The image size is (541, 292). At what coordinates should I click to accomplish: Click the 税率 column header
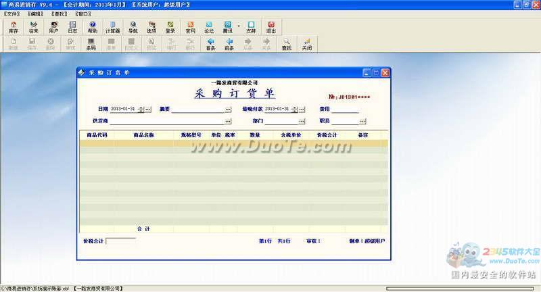tap(230, 135)
